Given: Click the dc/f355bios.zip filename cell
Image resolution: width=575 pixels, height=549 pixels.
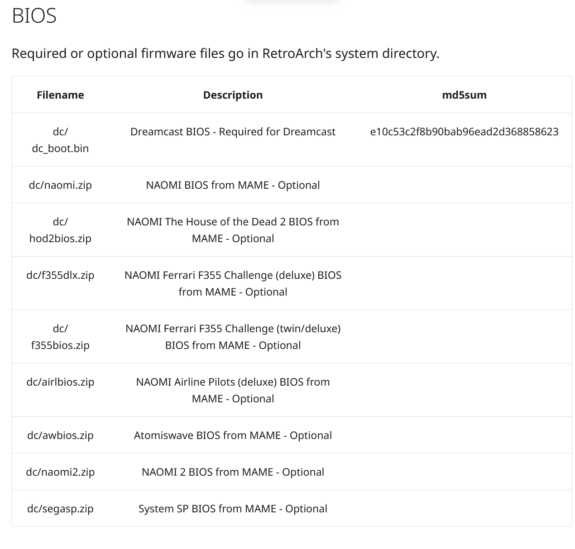Looking at the screenshot, I should click(60, 337).
